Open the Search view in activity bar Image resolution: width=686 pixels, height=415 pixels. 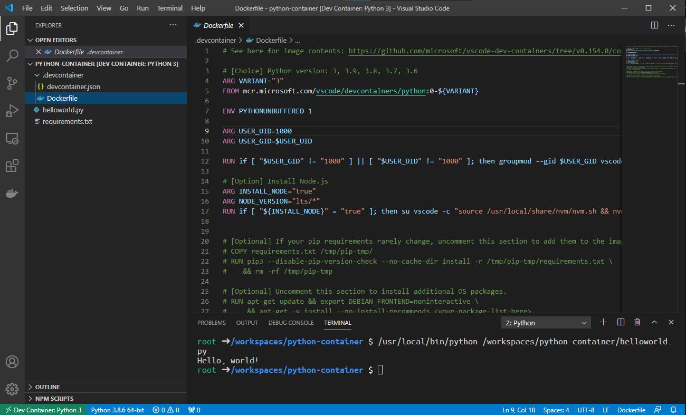pos(12,55)
